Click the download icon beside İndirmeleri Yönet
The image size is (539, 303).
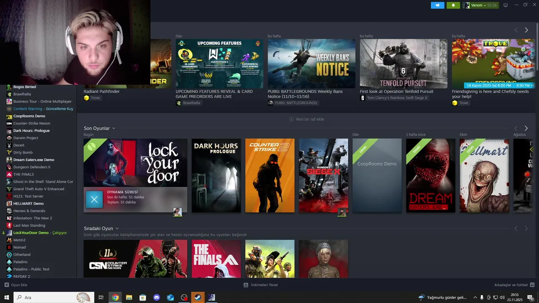click(246, 285)
